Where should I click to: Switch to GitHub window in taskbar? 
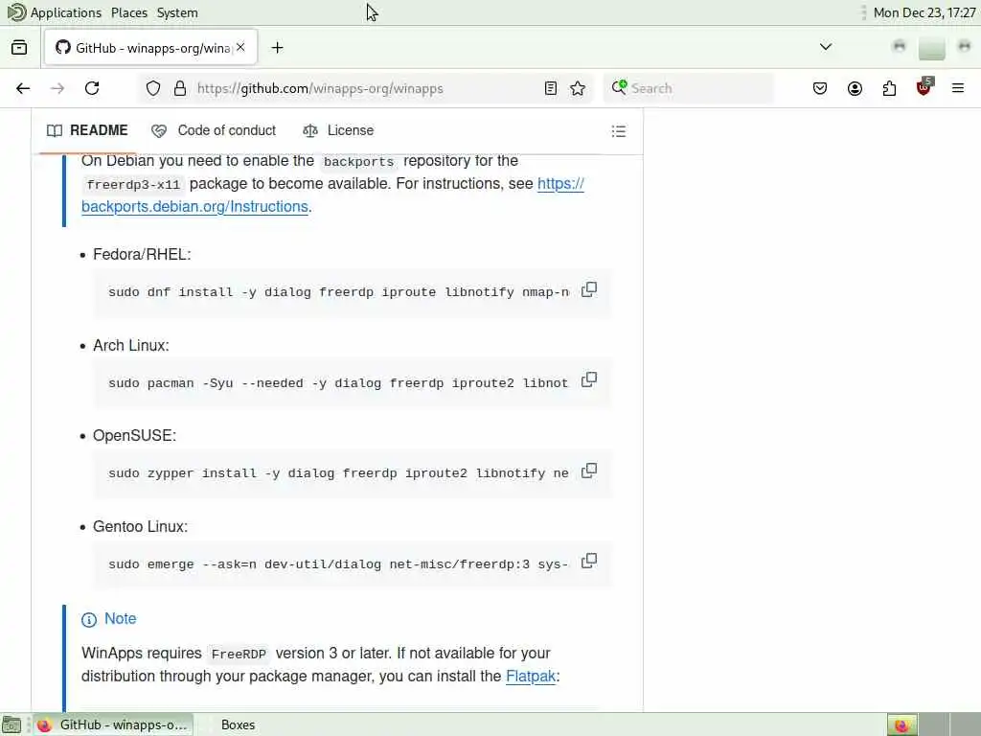(x=113, y=724)
